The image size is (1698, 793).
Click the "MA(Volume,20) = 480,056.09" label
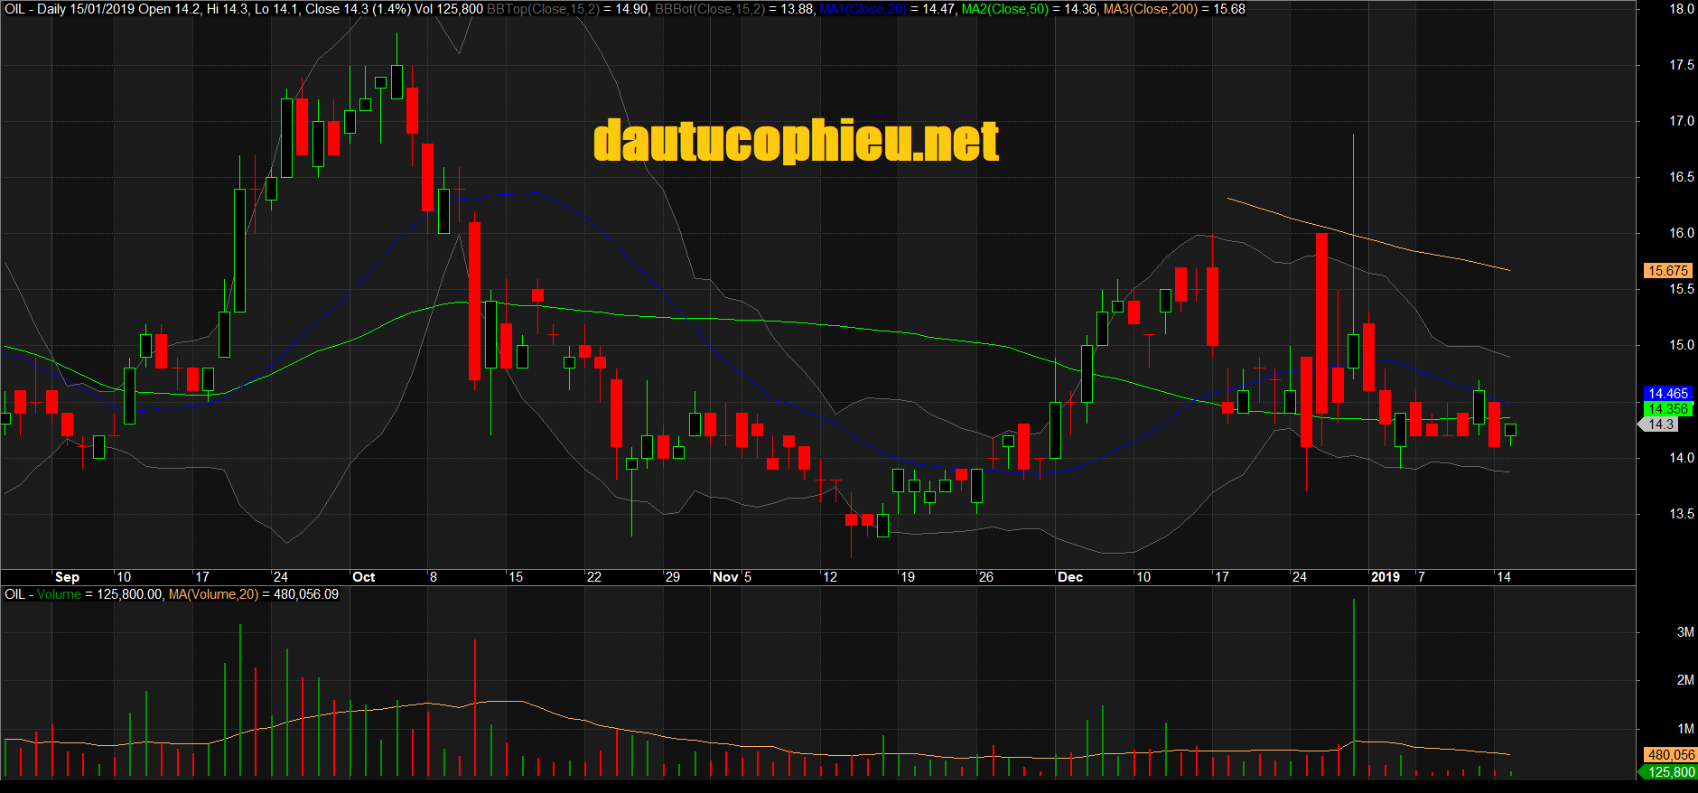(x=254, y=594)
